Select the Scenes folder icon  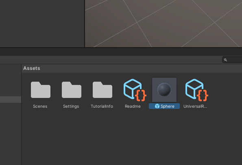pyautogui.click(x=41, y=90)
